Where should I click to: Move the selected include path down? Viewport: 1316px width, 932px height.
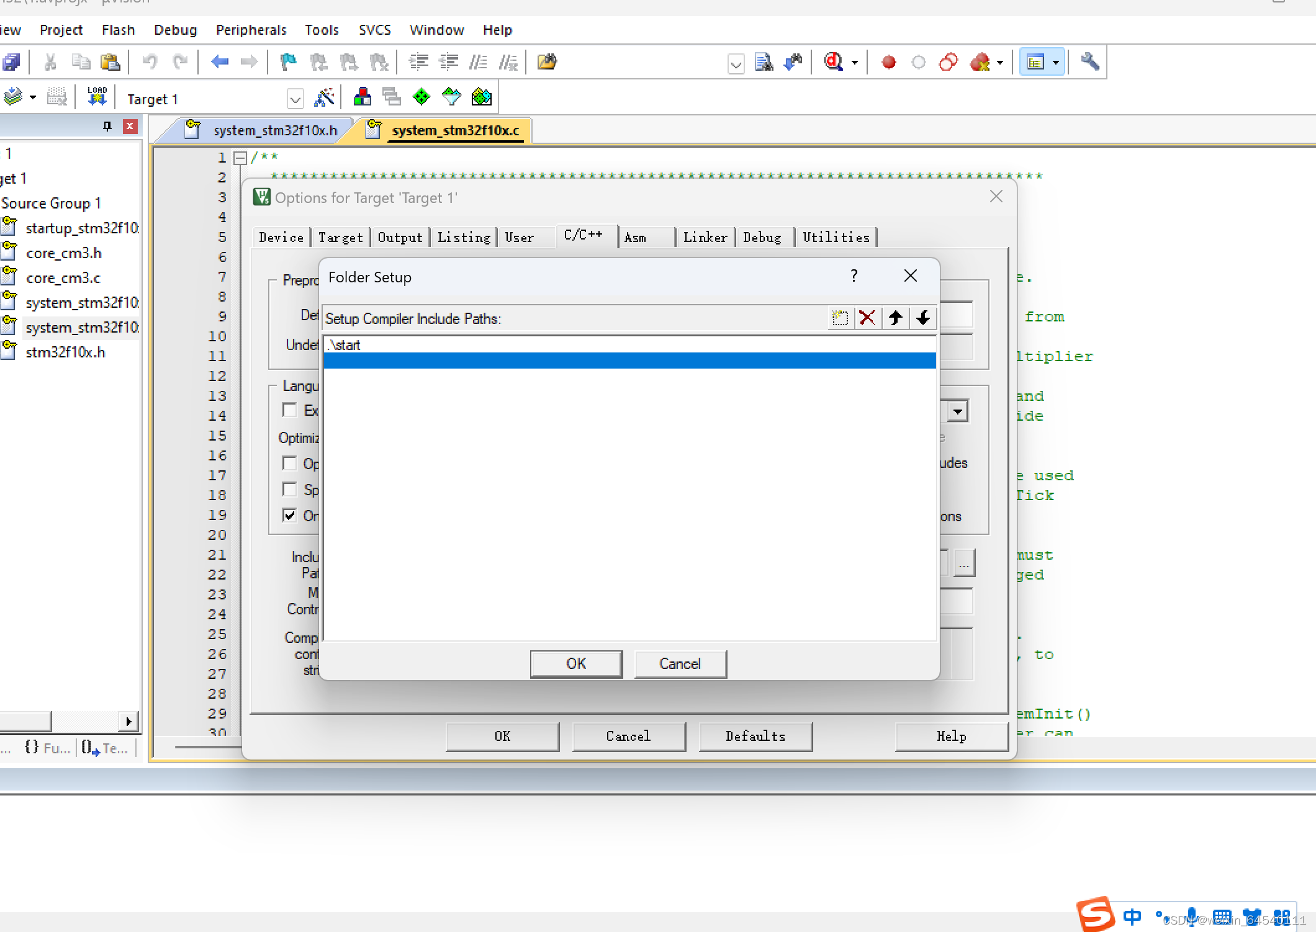pos(923,318)
